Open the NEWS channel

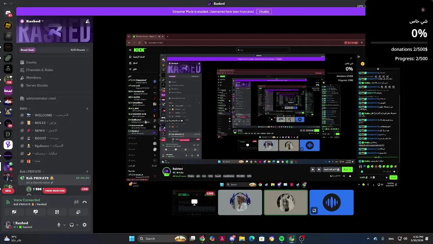click(54, 130)
